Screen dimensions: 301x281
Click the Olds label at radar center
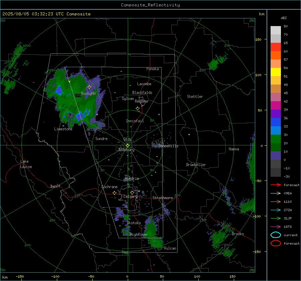(x=127, y=139)
